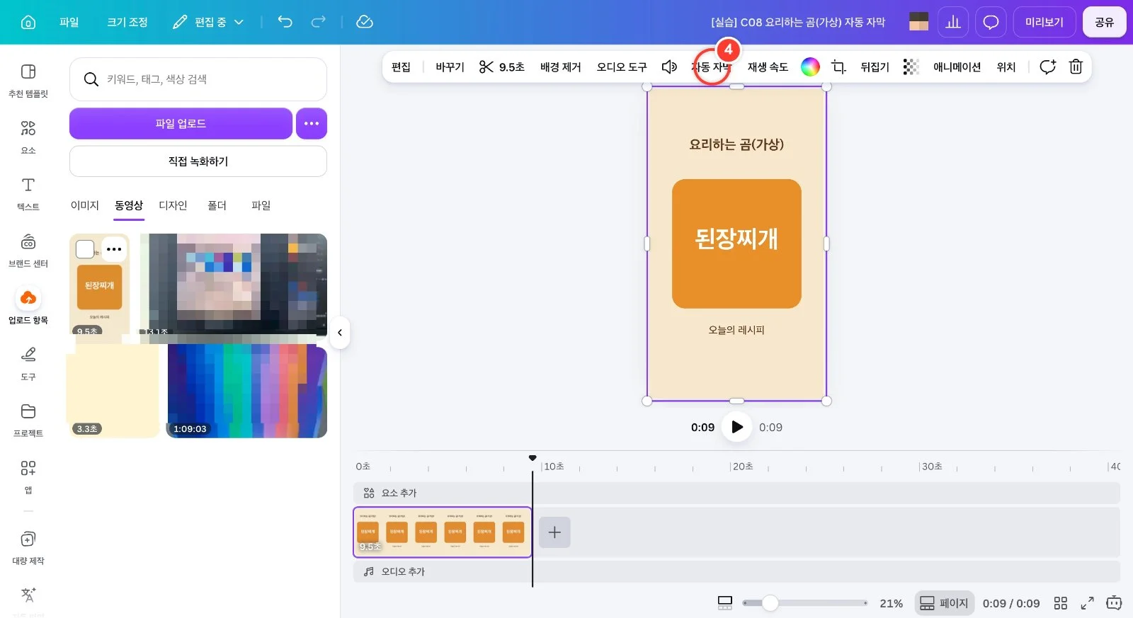Open 브랜드 센터 sidebar panel
This screenshot has width=1133, height=618.
tap(28, 251)
